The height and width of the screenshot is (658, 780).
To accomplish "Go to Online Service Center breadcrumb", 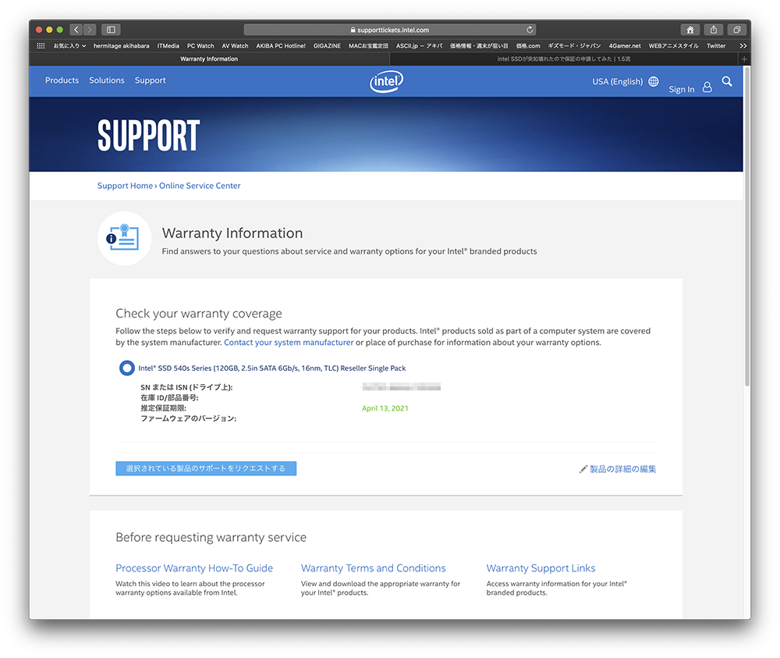I will tap(200, 186).
